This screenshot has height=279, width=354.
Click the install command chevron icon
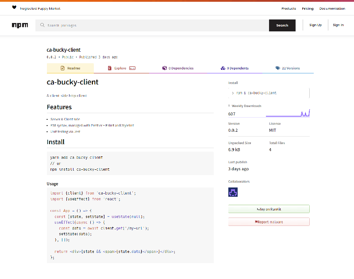point(233,93)
